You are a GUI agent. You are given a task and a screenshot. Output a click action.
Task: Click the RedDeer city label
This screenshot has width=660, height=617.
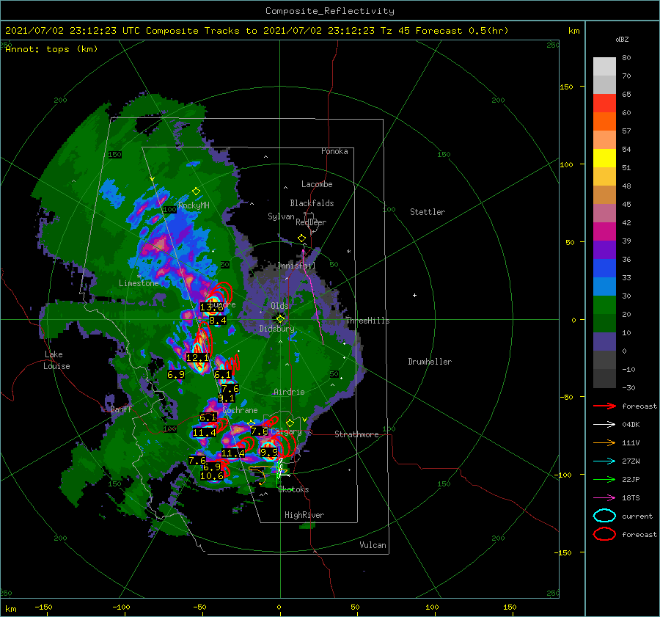tap(311, 222)
